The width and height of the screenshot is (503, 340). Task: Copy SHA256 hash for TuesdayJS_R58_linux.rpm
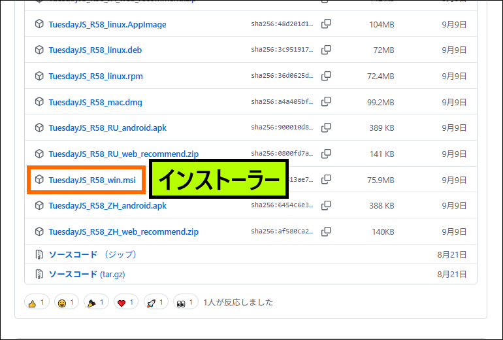tap(326, 76)
